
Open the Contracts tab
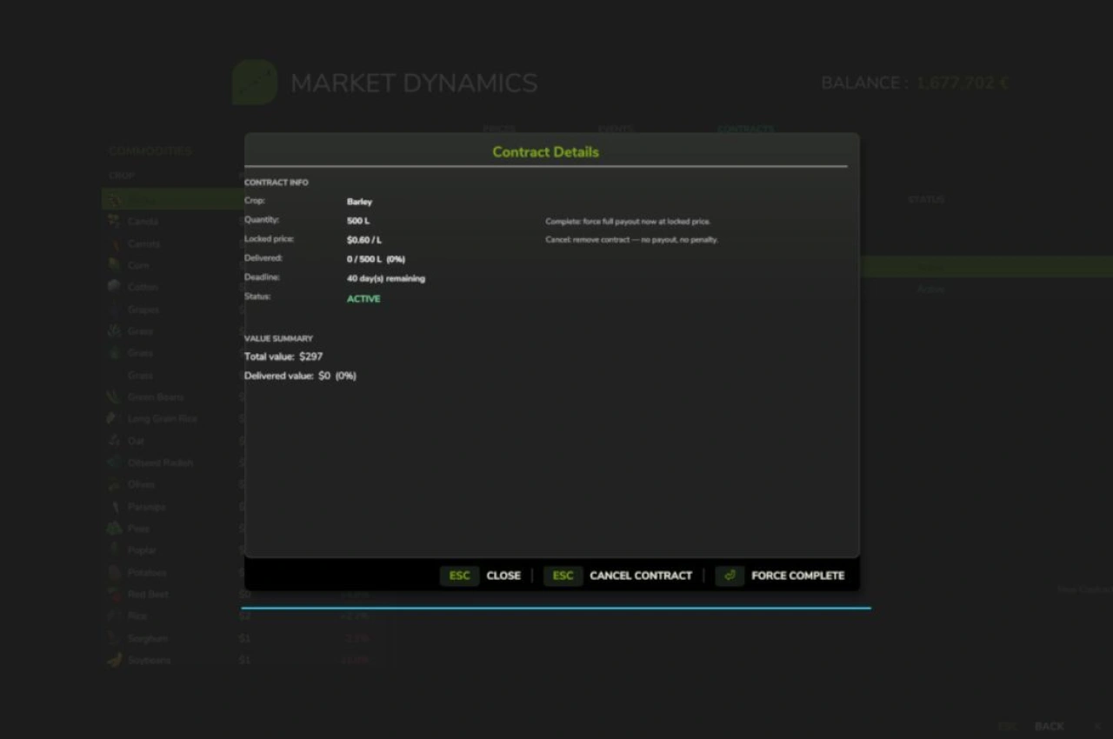pyautogui.click(x=745, y=130)
